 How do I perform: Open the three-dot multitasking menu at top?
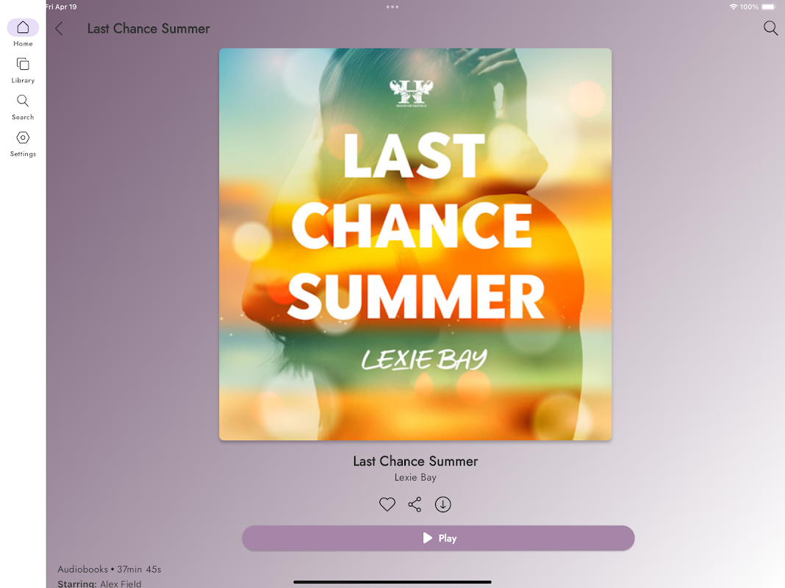click(x=392, y=7)
